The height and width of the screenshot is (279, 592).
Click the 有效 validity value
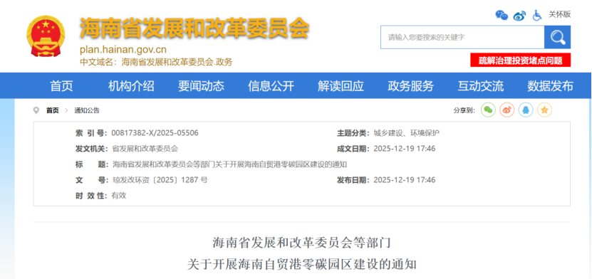click(x=118, y=196)
